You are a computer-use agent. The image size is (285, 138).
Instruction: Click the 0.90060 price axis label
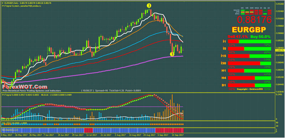(x=280, y=33)
